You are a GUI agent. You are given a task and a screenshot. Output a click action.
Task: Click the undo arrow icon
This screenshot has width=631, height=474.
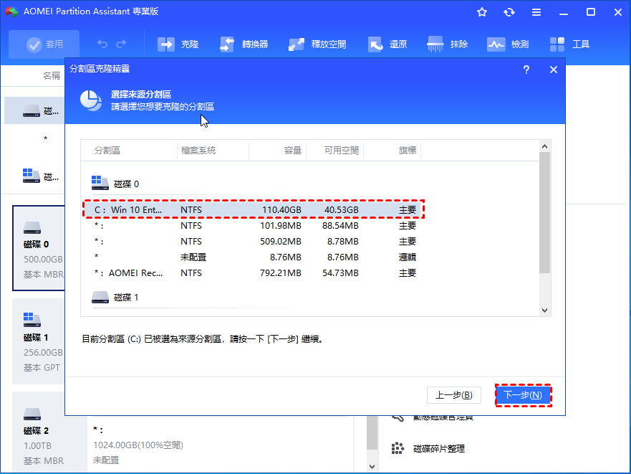[x=102, y=44]
